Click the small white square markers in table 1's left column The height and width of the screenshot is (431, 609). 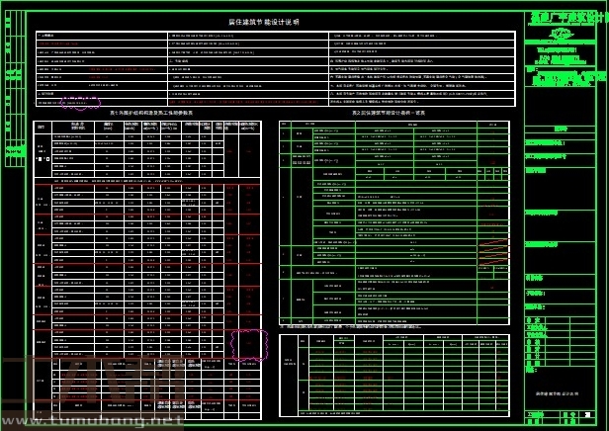point(42,158)
